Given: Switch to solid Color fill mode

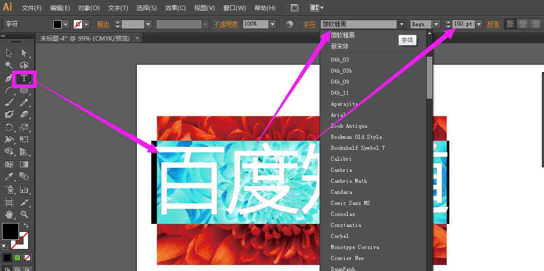Looking at the screenshot, I should click(7, 258).
